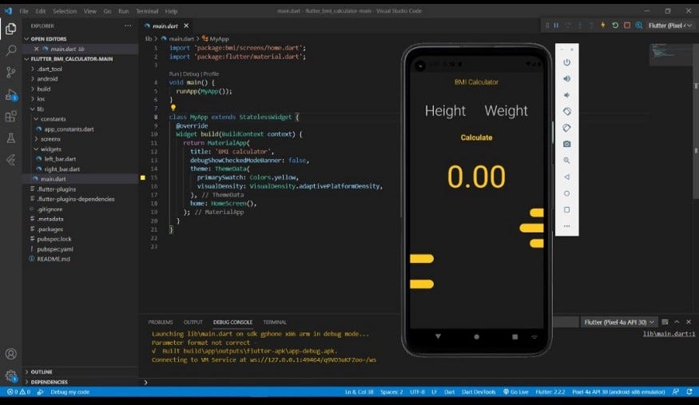Rotate the emulator right
This screenshot has height=405, width=699.
(x=566, y=128)
